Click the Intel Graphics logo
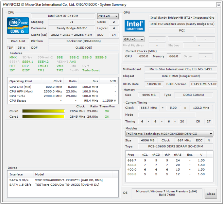Image resolution: width=223 pixels, height=204 pixels. 135,26
